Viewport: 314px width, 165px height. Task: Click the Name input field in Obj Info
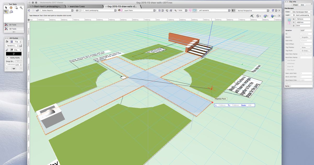click(301, 86)
